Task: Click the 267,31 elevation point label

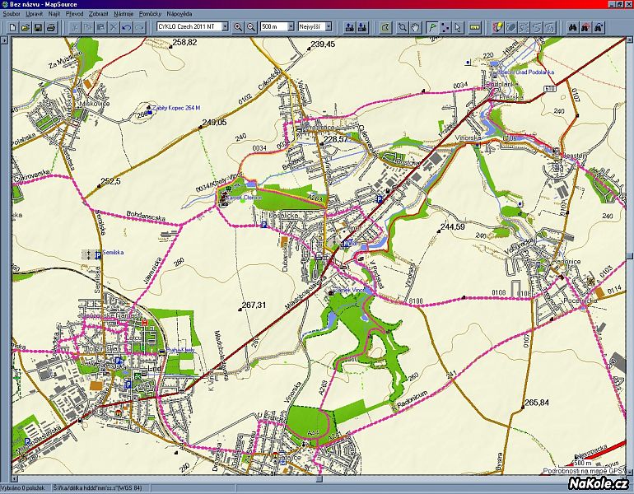Action: [254, 305]
